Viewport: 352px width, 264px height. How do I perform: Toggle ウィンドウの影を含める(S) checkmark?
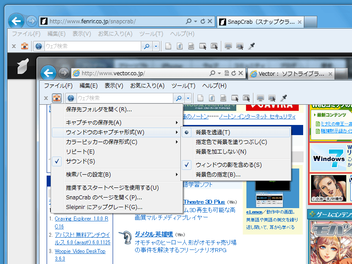[235, 165]
